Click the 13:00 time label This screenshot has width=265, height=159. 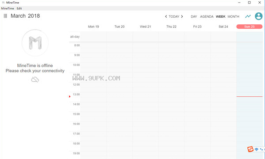76,95
